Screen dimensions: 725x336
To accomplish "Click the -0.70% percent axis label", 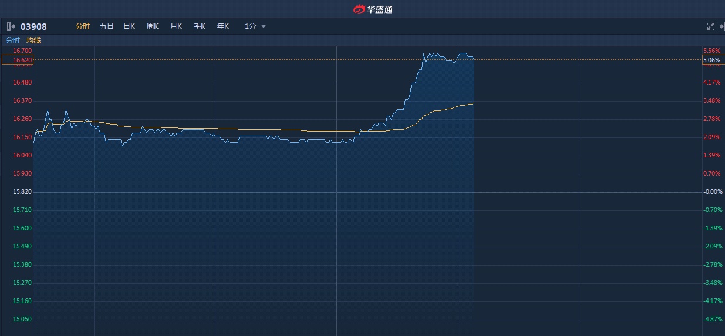I will click(x=713, y=210).
